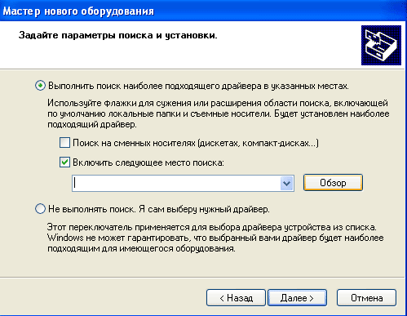This screenshot has width=407, height=316.
Task: Click the 'Обзор' browse button
Action: click(333, 183)
